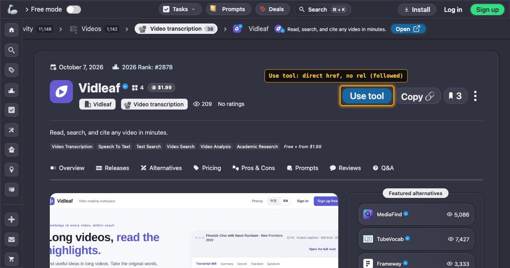This screenshot has height=268, width=510.
Task: Open the three-dot more options menu
Action: [475, 96]
